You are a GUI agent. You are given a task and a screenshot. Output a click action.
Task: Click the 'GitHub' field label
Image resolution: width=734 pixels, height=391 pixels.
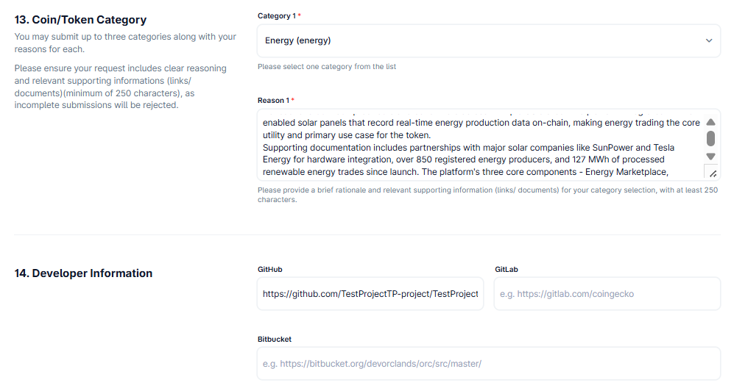pos(270,270)
